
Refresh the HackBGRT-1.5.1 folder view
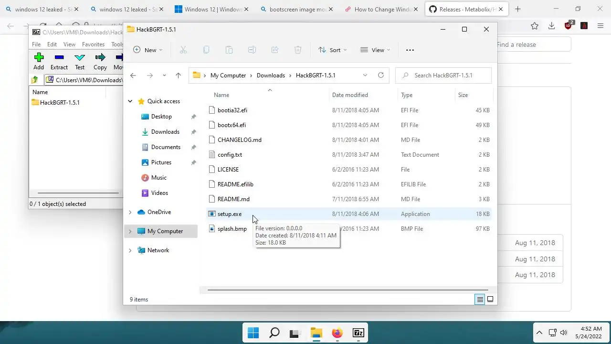coord(380,75)
